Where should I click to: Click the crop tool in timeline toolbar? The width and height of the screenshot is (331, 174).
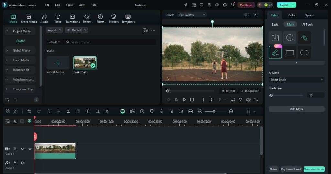tap(68, 111)
